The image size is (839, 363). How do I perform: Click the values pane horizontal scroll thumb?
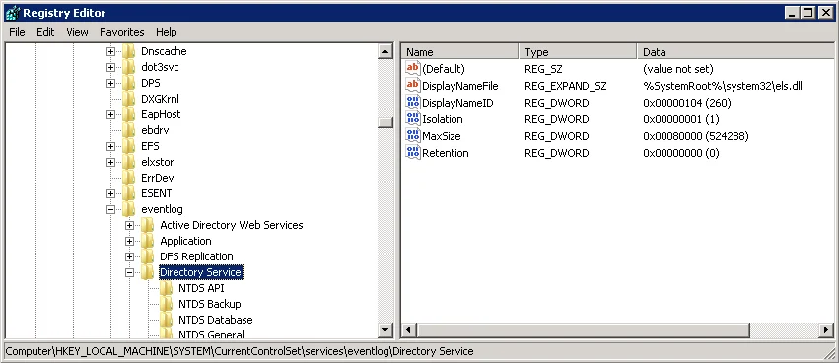tap(583, 330)
